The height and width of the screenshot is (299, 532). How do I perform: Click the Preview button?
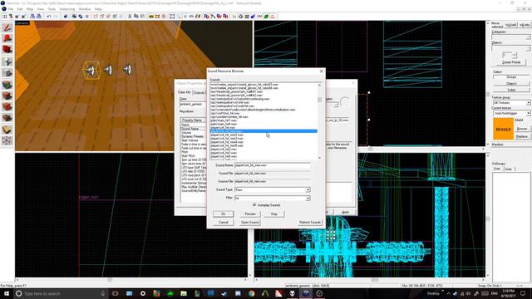coord(250,214)
